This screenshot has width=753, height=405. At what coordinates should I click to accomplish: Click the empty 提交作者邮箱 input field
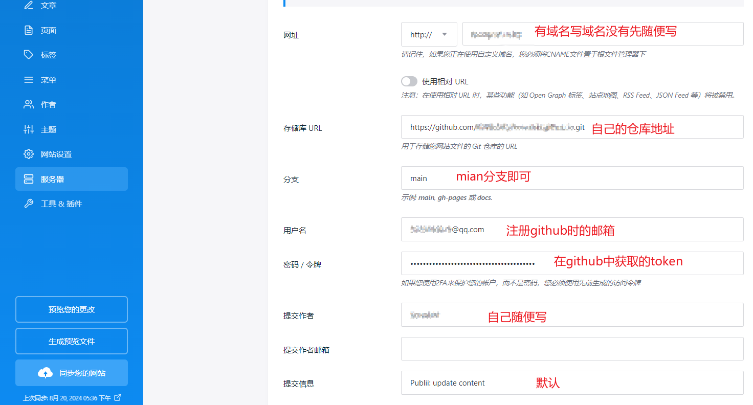572,349
